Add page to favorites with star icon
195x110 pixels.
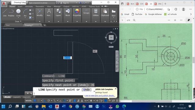pos(168,9)
